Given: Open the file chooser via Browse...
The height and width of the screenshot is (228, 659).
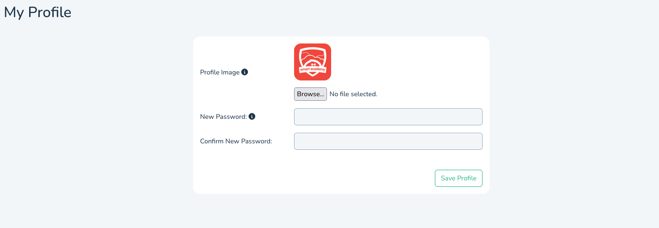Looking at the screenshot, I should click(310, 94).
